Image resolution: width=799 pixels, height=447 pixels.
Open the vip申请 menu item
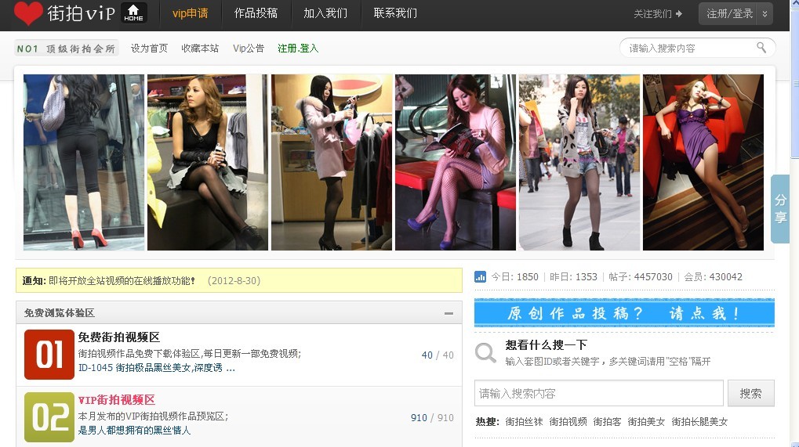190,13
